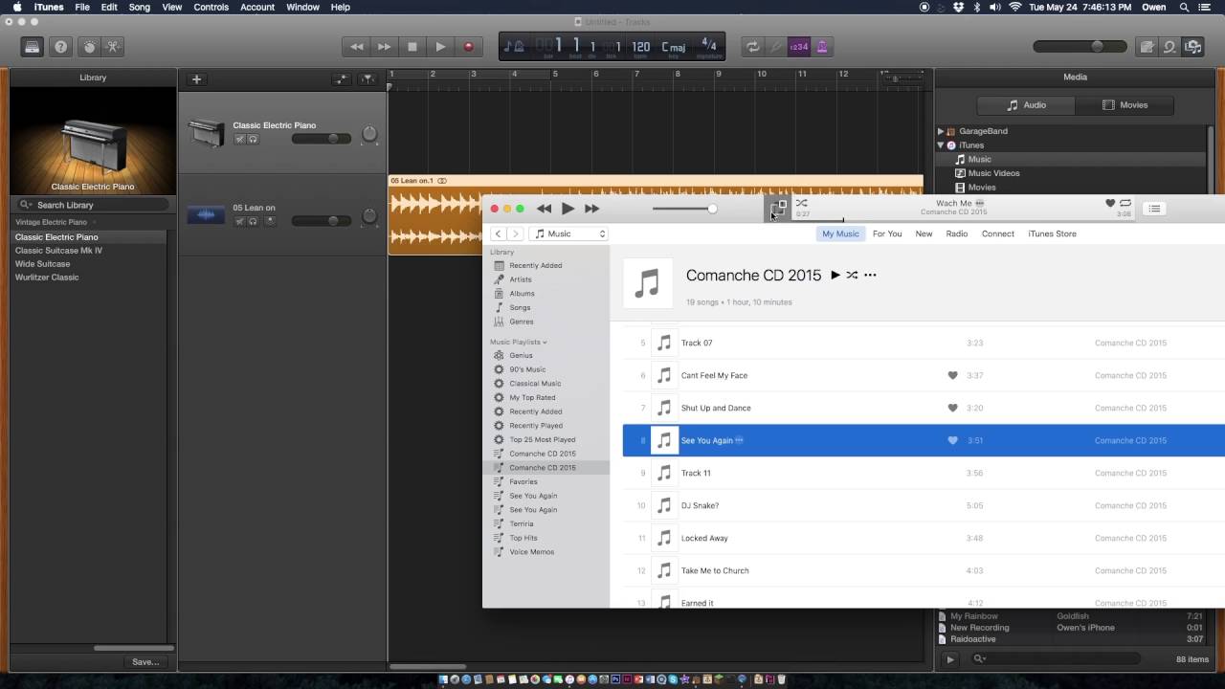Change the C maj key setting
Image resolution: width=1225 pixels, height=689 pixels.
coord(674,47)
